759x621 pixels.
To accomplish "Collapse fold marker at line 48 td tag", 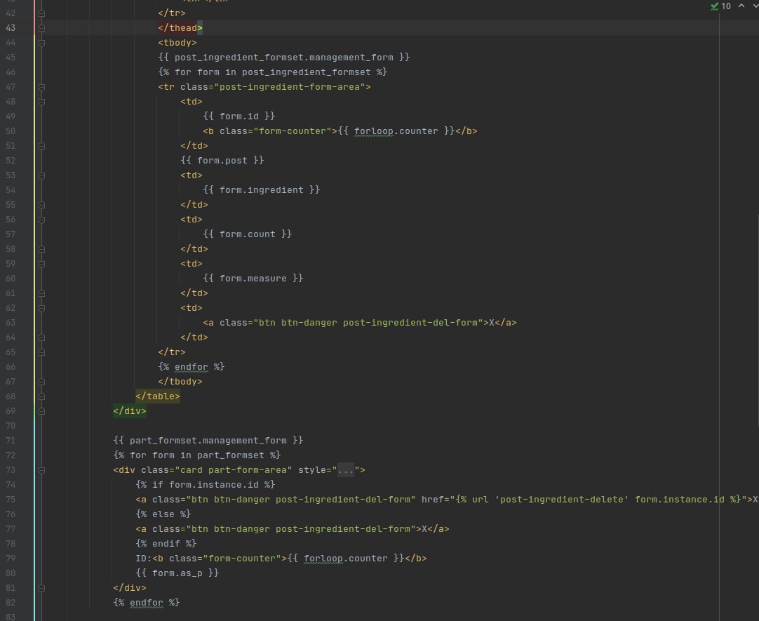I will click(41, 102).
